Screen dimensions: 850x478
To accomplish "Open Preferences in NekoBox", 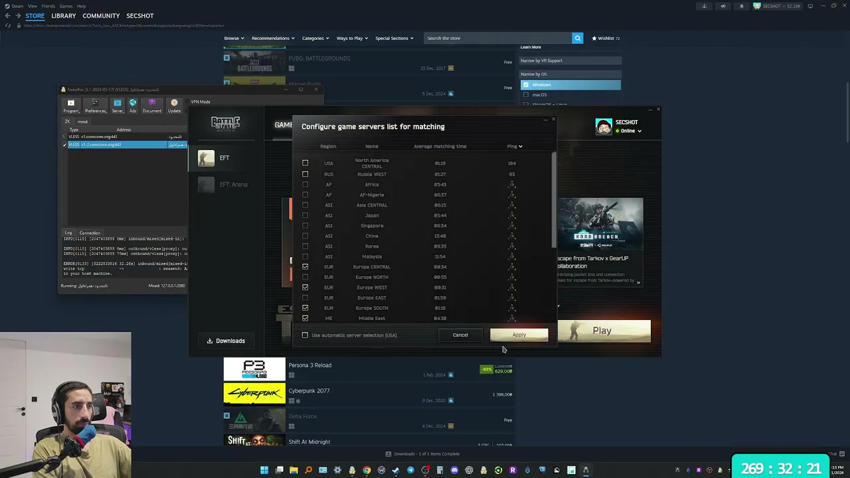I will point(95,106).
